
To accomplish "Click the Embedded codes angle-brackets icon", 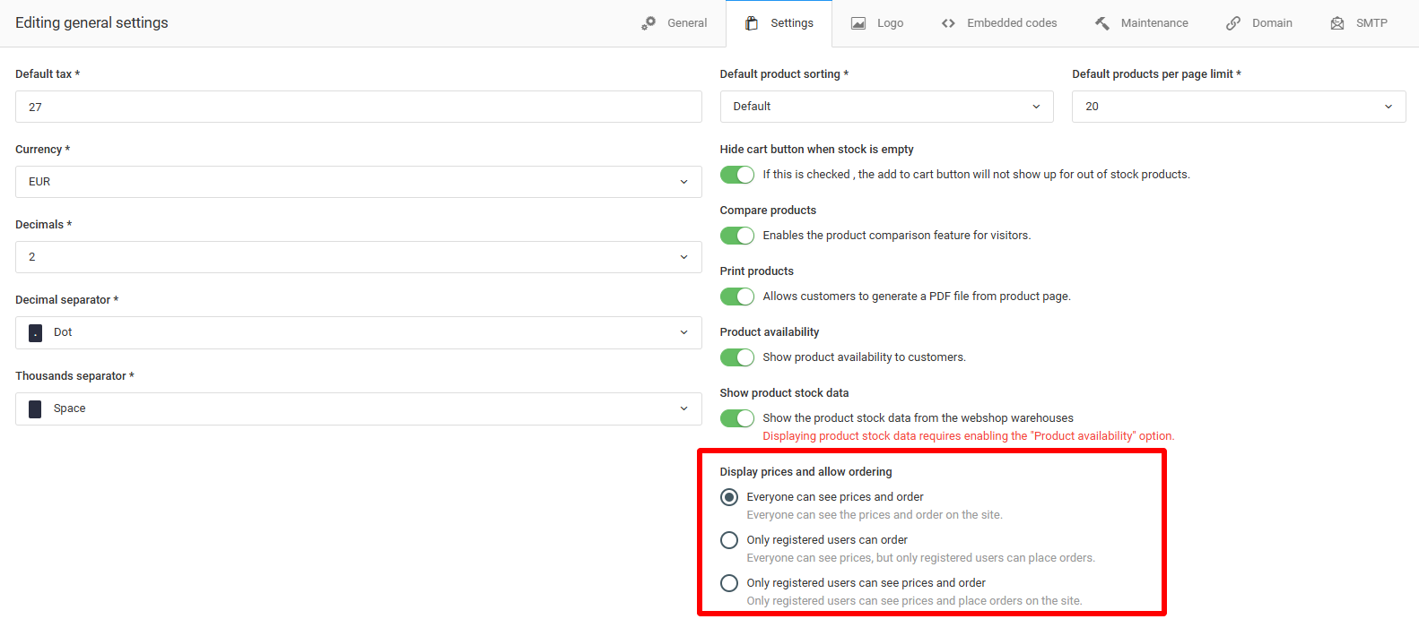I will (x=948, y=23).
